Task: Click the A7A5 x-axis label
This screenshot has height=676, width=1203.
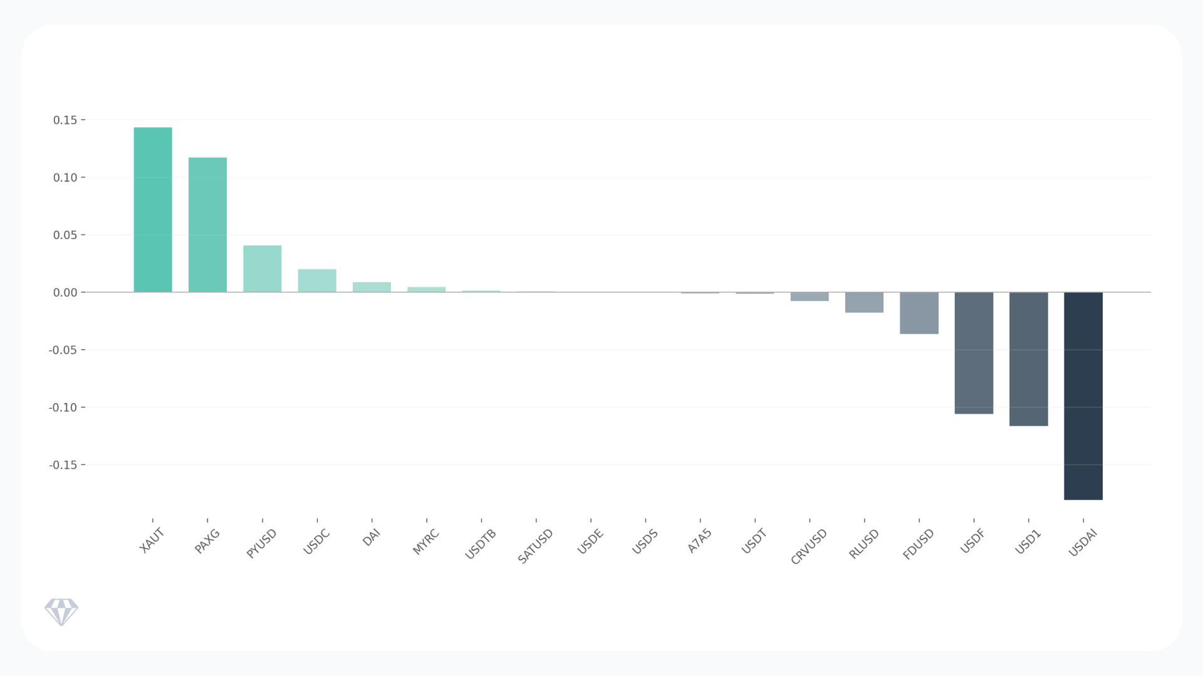Action: point(700,541)
